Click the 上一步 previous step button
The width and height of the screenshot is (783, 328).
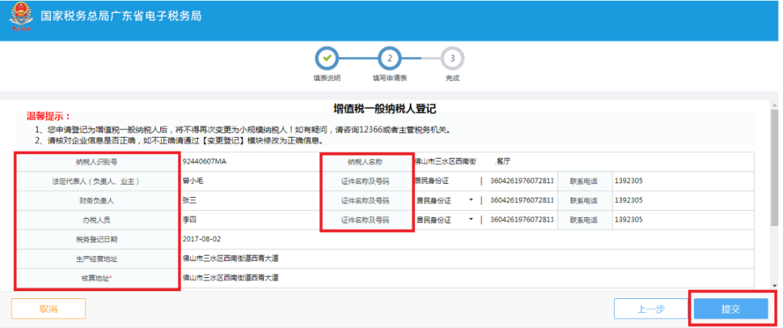pyautogui.click(x=651, y=309)
